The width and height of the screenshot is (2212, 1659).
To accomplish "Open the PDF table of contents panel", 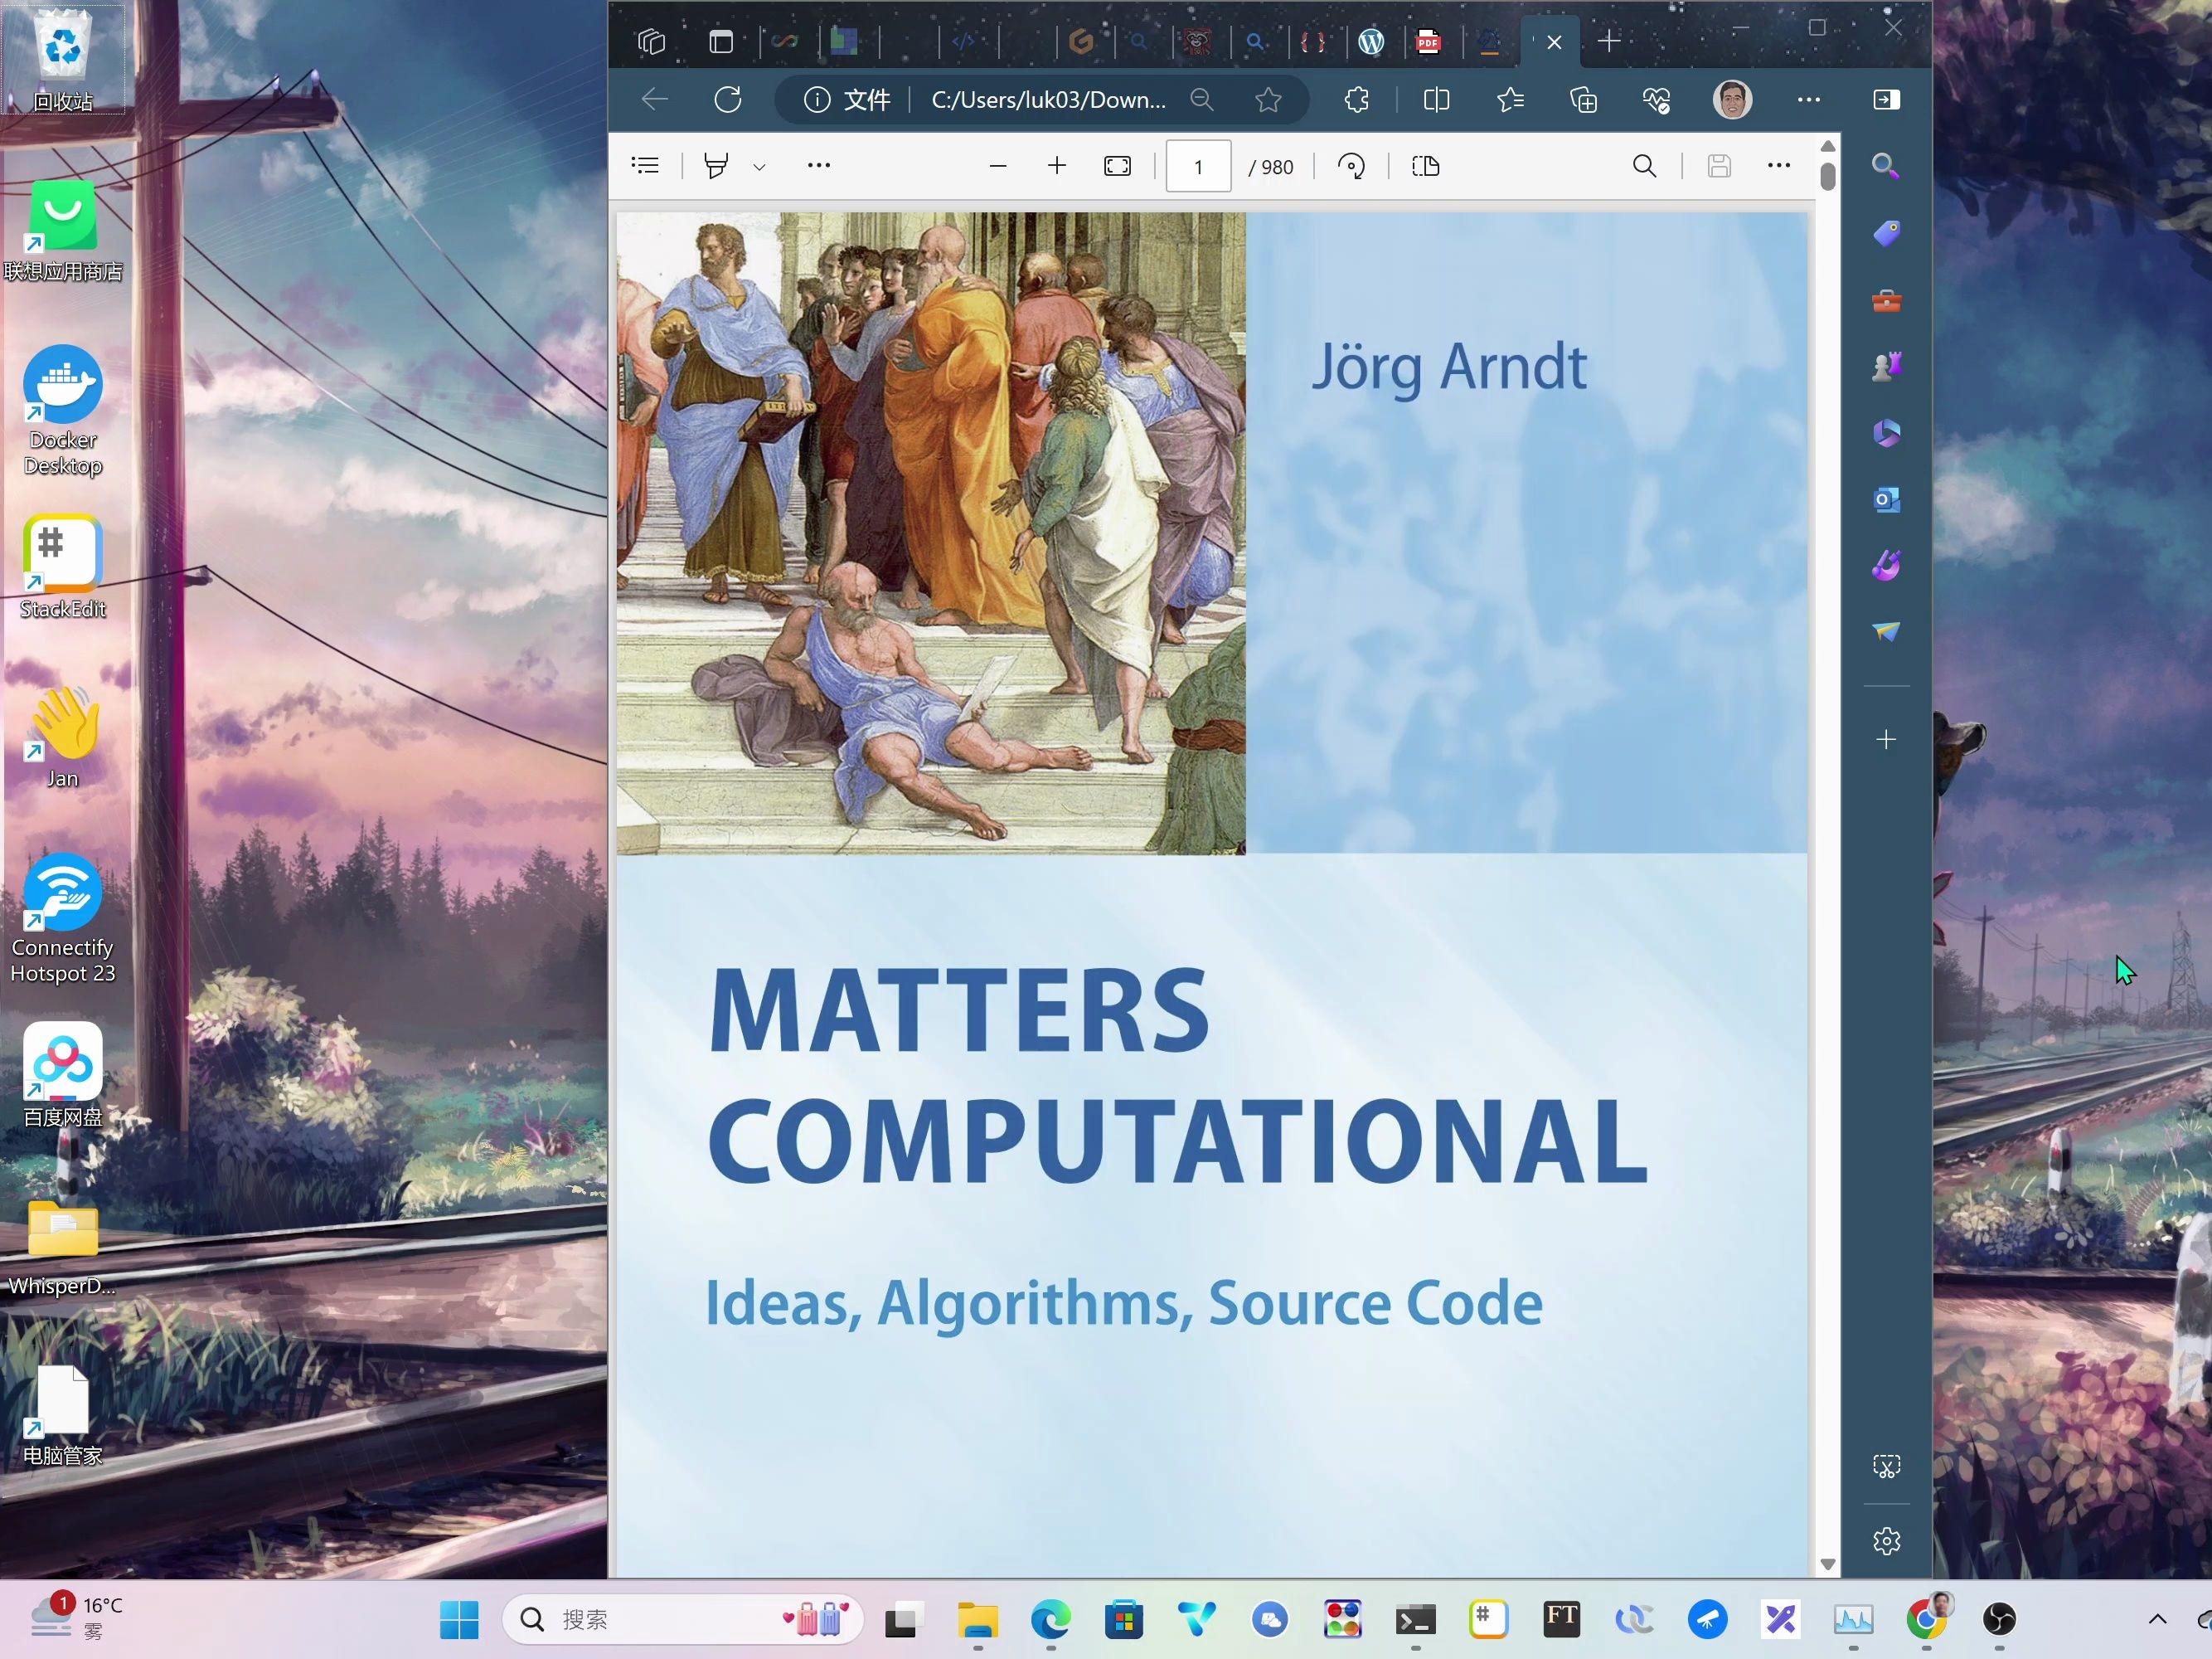I will tap(645, 166).
